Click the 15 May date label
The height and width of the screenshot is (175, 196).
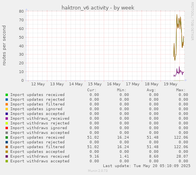tap(95, 84)
